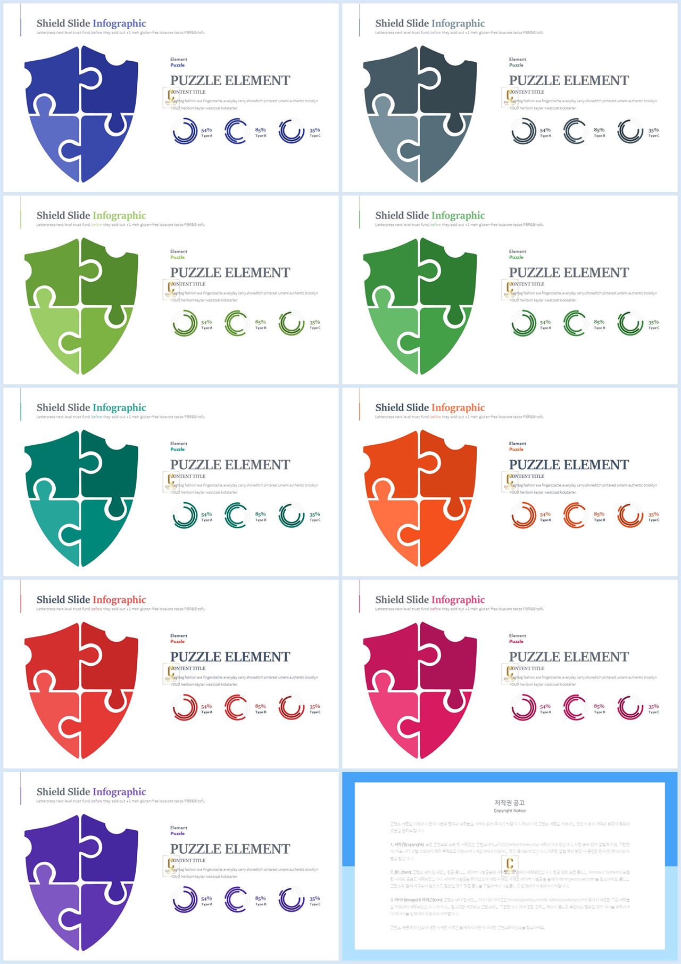
Task: Click the 35% Type C ring on dark green slide
Action: coord(630,323)
